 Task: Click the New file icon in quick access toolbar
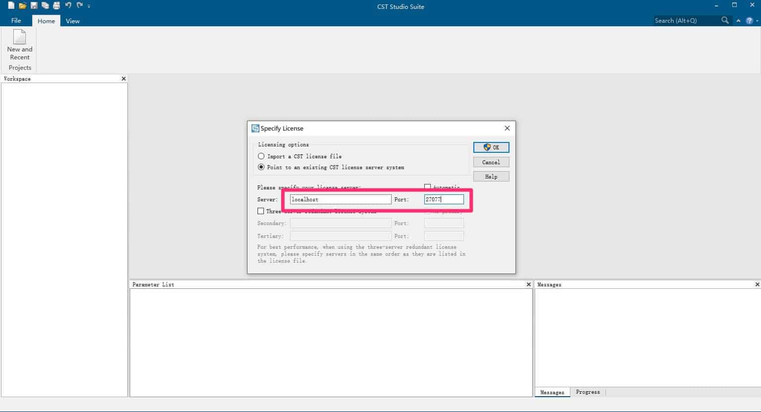coord(11,6)
